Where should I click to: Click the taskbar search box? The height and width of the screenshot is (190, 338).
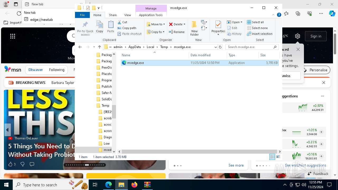tap(50, 185)
